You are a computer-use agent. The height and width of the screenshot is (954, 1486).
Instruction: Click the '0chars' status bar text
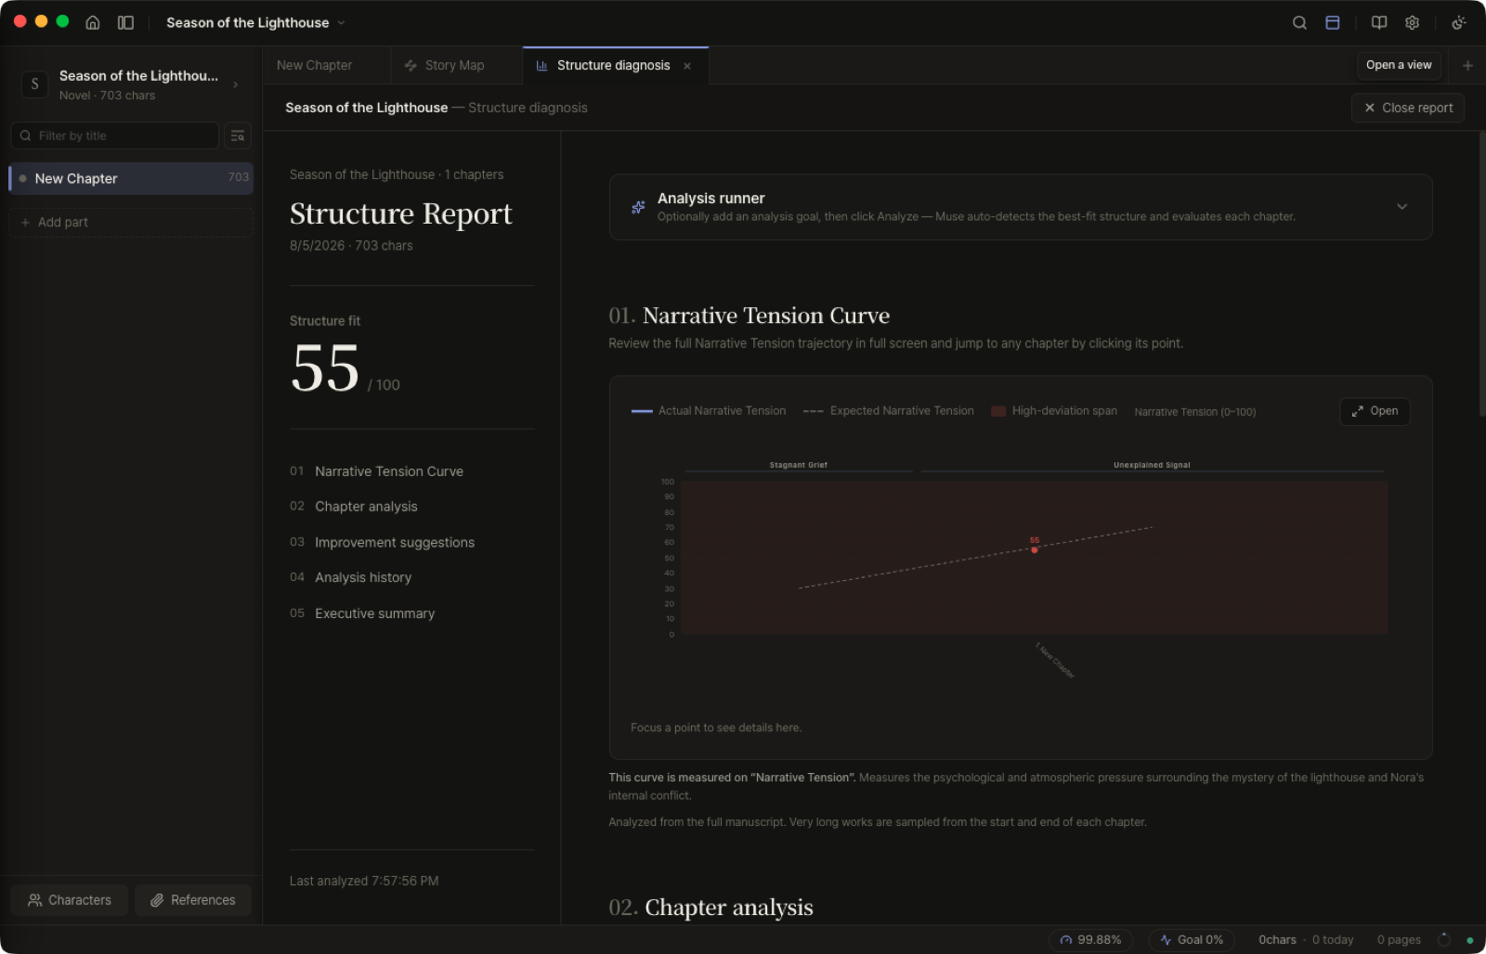(1277, 940)
